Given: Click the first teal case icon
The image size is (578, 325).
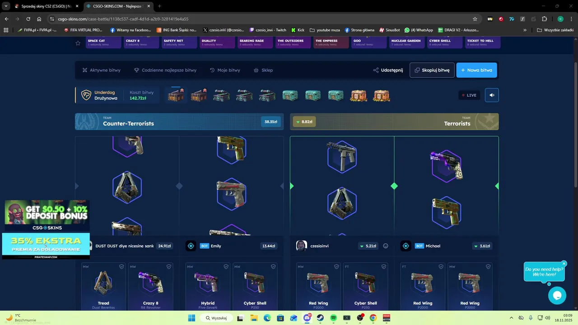Looking at the screenshot, I should pos(290,95).
